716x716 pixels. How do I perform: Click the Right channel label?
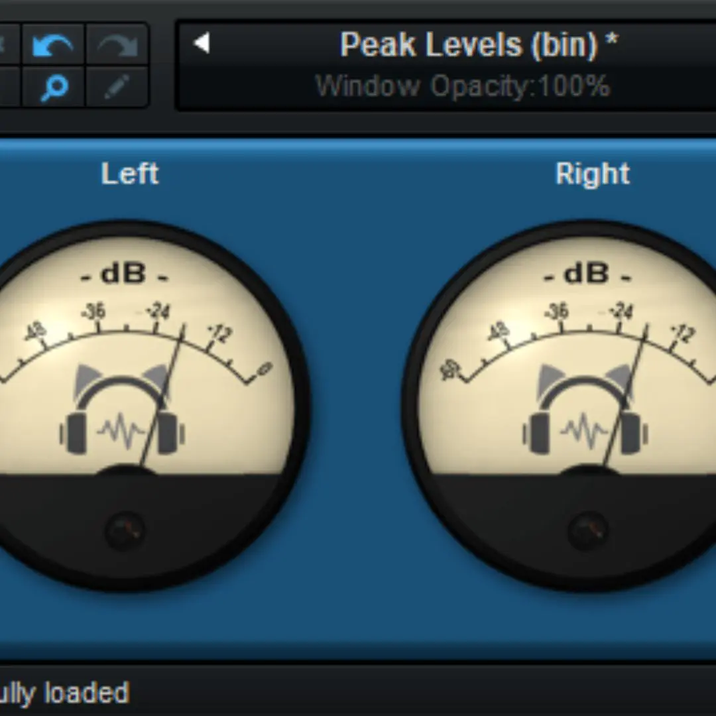(x=592, y=174)
